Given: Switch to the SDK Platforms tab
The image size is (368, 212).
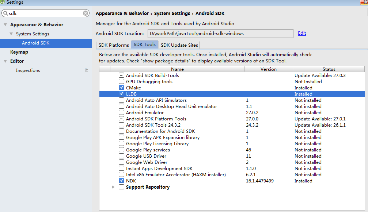Looking at the screenshot, I should tap(114, 45).
